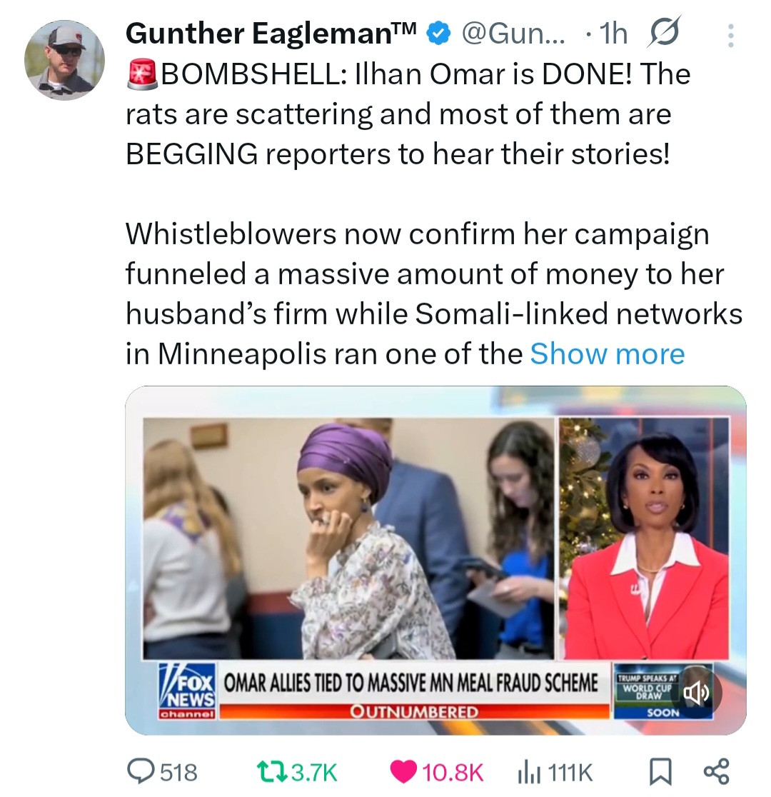This screenshot has height=797, width=771.
Task: Open the 1h timestamp link
Action: [x=613, y=34]
